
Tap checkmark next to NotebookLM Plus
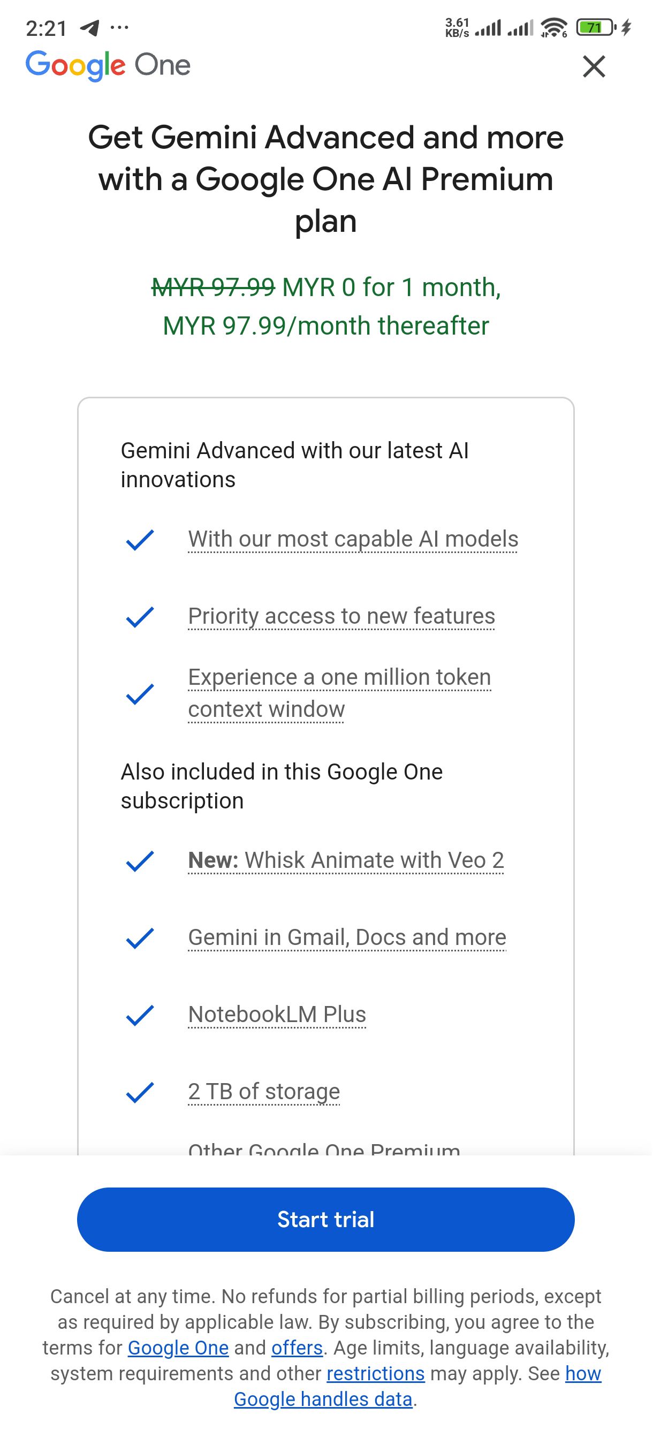[140, 1015]
